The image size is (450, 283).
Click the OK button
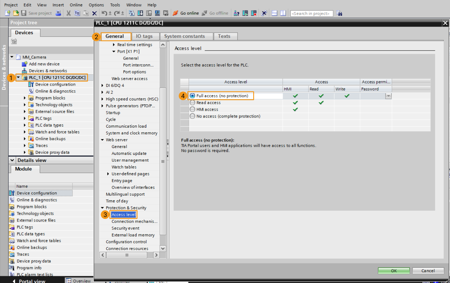[x=394, y=271]
